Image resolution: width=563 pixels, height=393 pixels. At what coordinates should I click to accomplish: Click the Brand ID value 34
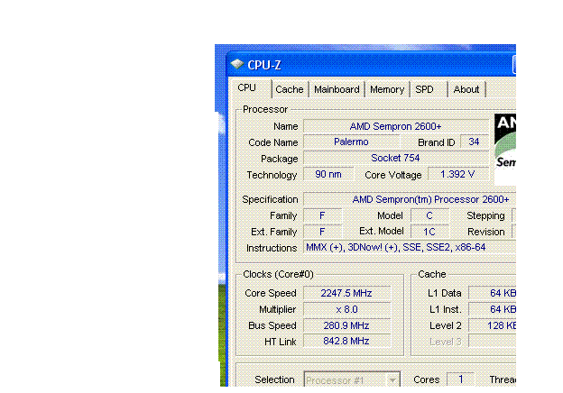474,142
